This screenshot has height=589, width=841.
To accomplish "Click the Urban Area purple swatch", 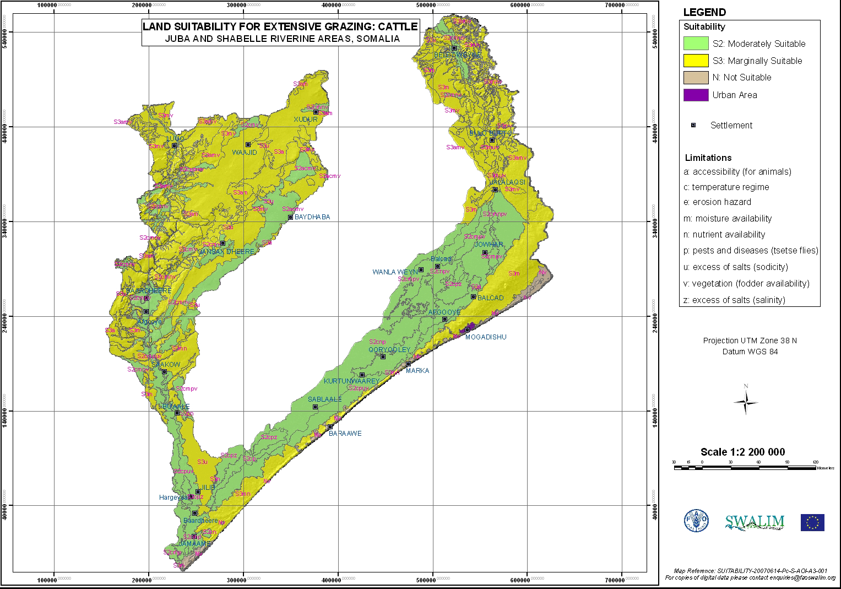I will pos(696,95).
